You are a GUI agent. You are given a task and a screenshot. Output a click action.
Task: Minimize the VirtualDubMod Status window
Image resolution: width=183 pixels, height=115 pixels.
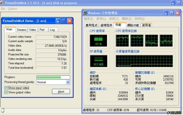[58, 21]
